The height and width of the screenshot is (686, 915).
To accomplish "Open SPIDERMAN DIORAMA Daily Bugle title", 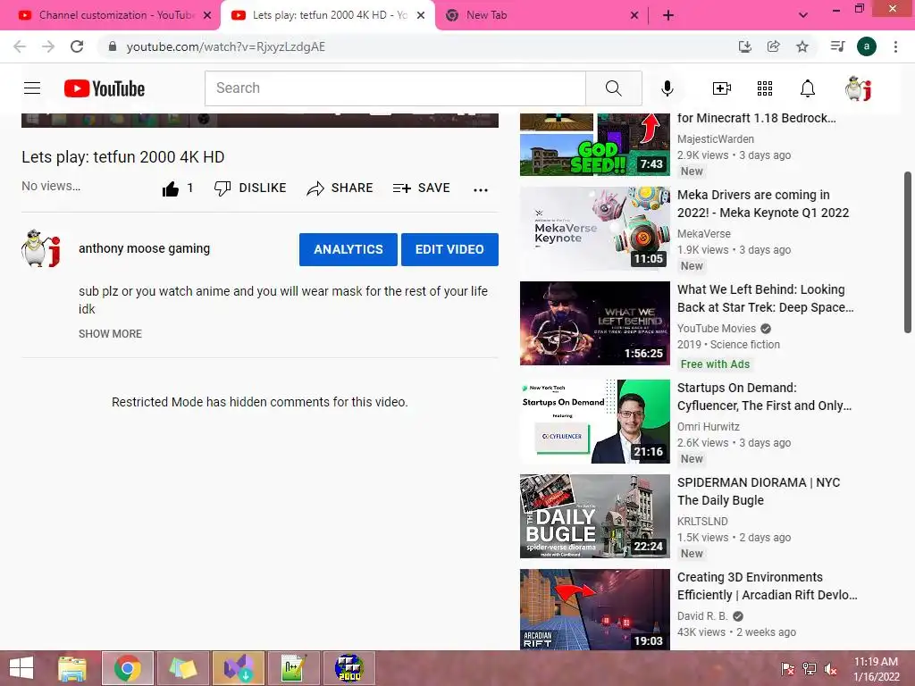I will pyautogui.click(x=759, y=491).
